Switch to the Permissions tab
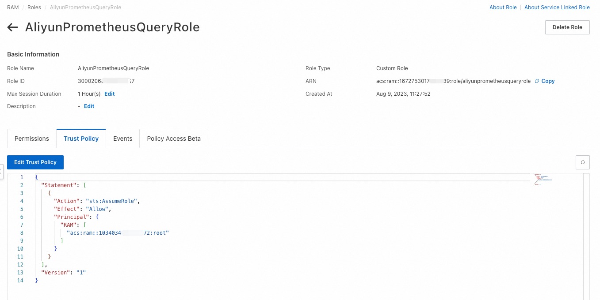The image size is (600, 300). click(x=32, y=139)
